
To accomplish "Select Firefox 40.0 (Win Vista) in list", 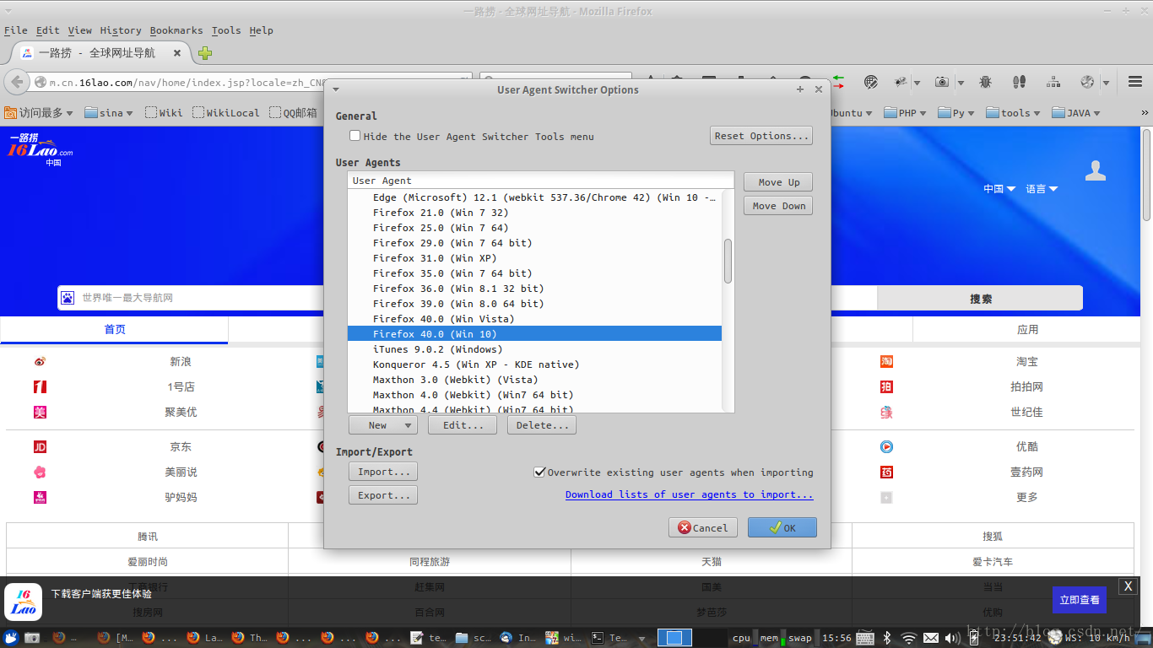I will (x=534, y=319).
